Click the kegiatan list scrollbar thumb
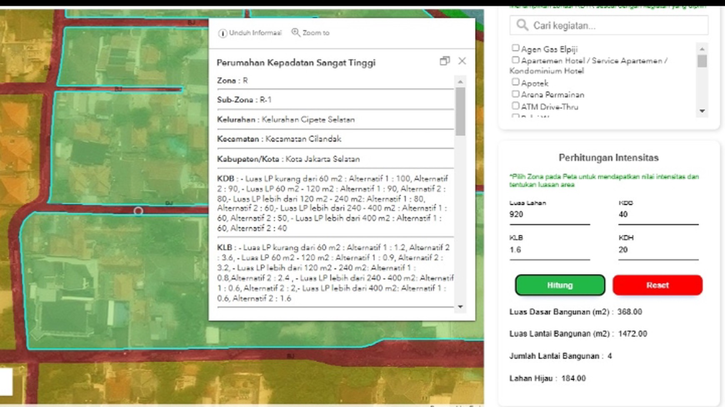The image size is (725, 407). (702, 61)
